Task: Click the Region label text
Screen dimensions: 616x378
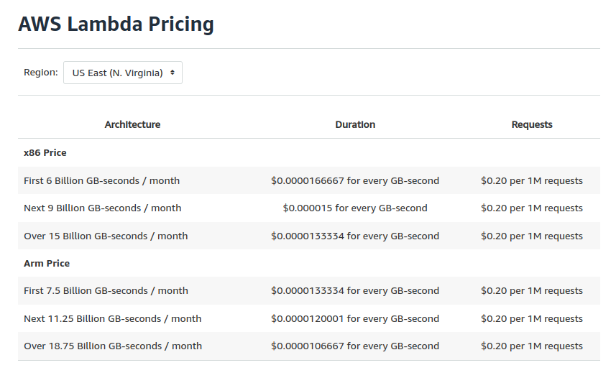Action: click(41, 73)
